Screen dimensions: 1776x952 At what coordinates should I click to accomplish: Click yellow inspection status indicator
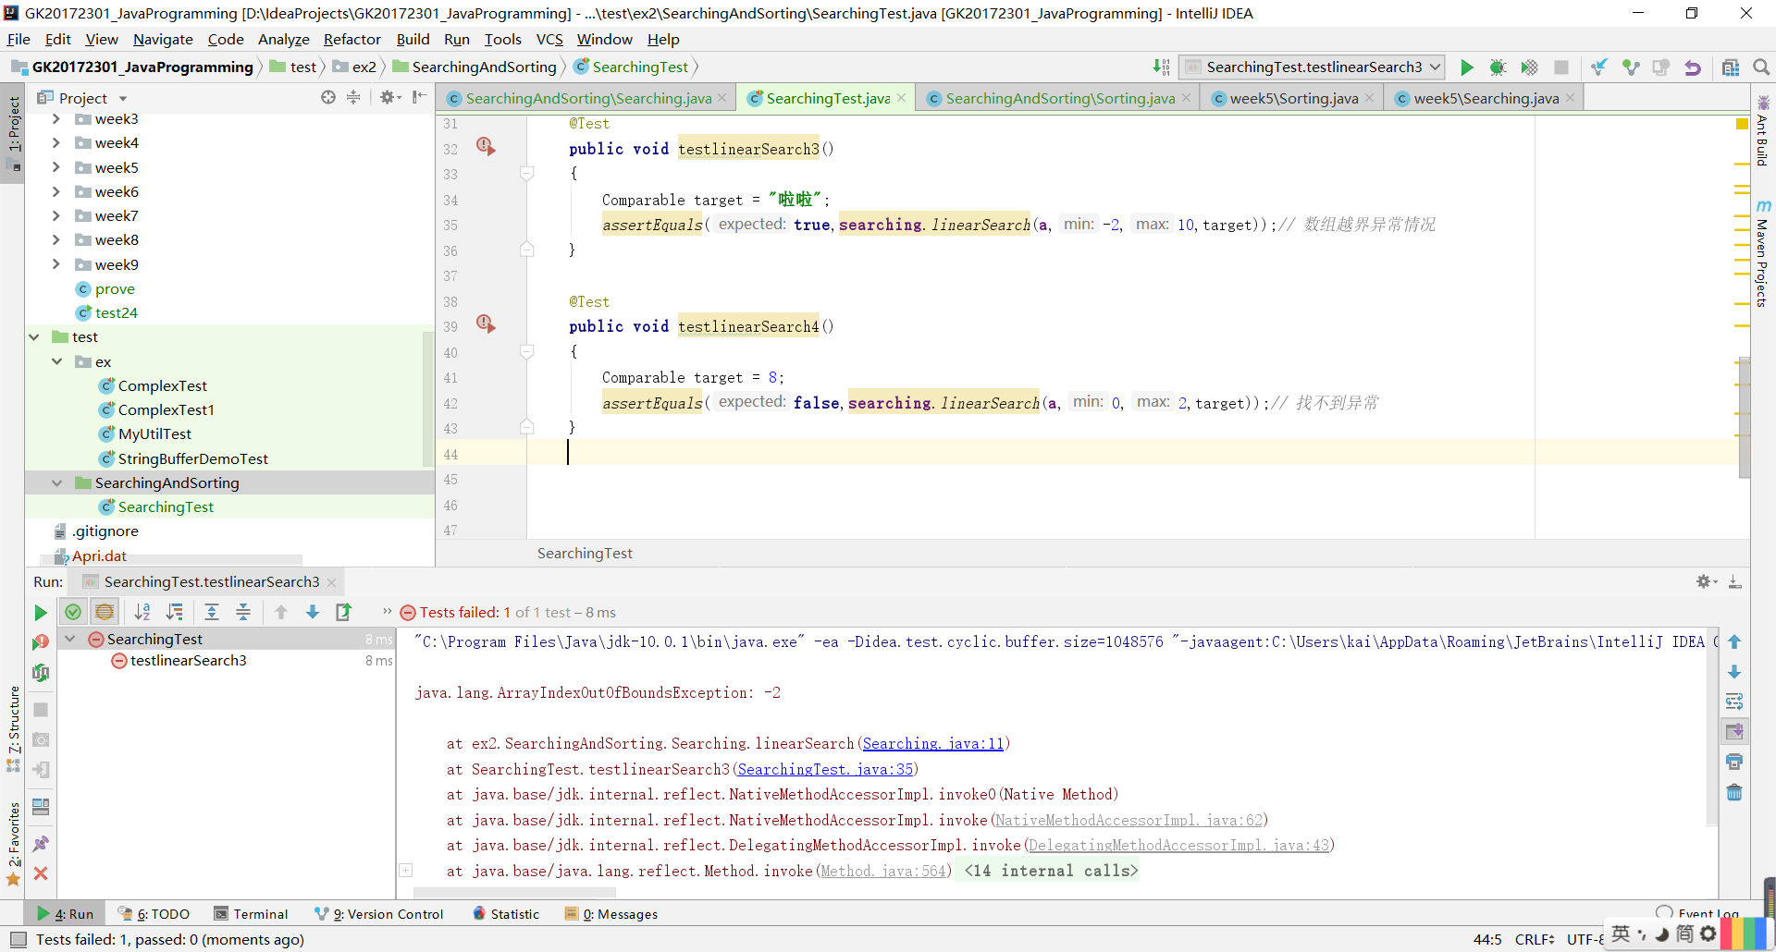tap(1742, 123)
